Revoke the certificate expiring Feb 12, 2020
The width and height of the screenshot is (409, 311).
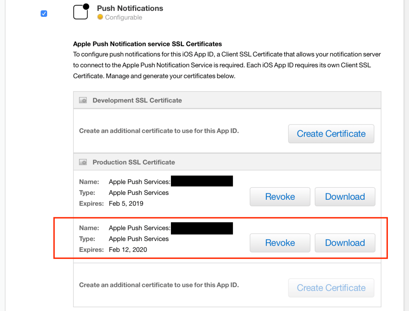[280, 243]
